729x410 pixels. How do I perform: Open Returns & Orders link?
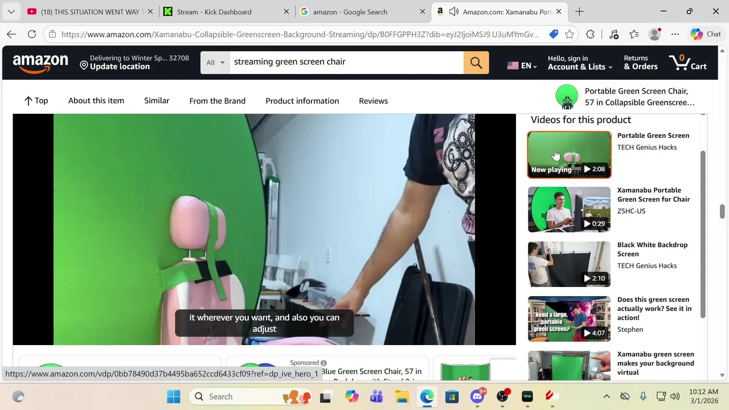(641, 63)
